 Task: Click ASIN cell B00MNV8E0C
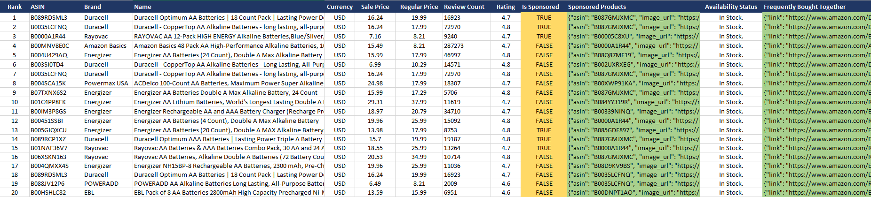point(55,45)
